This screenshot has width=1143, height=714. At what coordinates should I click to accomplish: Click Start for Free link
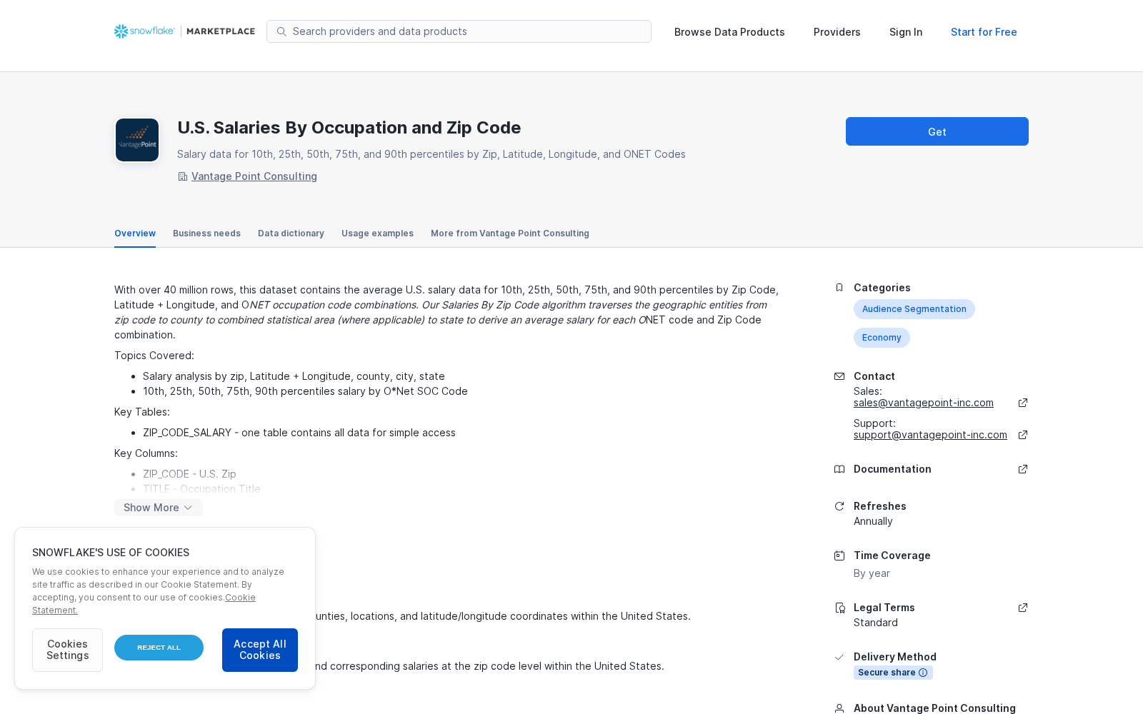pos(984,32)
